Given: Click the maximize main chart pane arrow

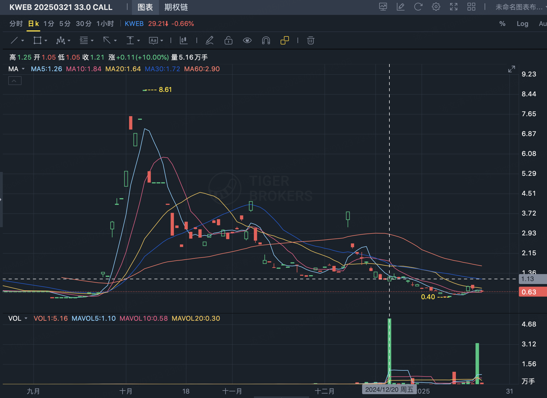Looking at the screenshot, I should point(511,69).
